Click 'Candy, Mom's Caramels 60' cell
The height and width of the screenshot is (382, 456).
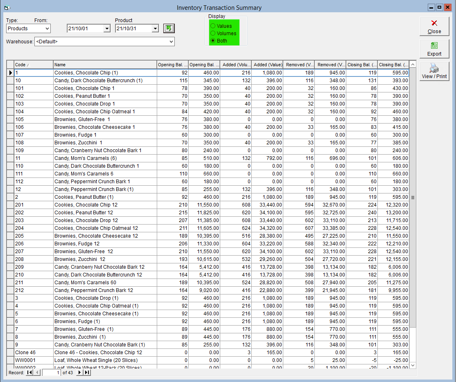click(x=105, y=283)
